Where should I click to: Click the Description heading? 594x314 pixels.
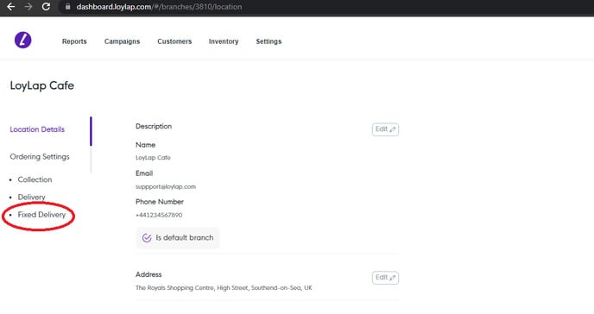(154, 126)
